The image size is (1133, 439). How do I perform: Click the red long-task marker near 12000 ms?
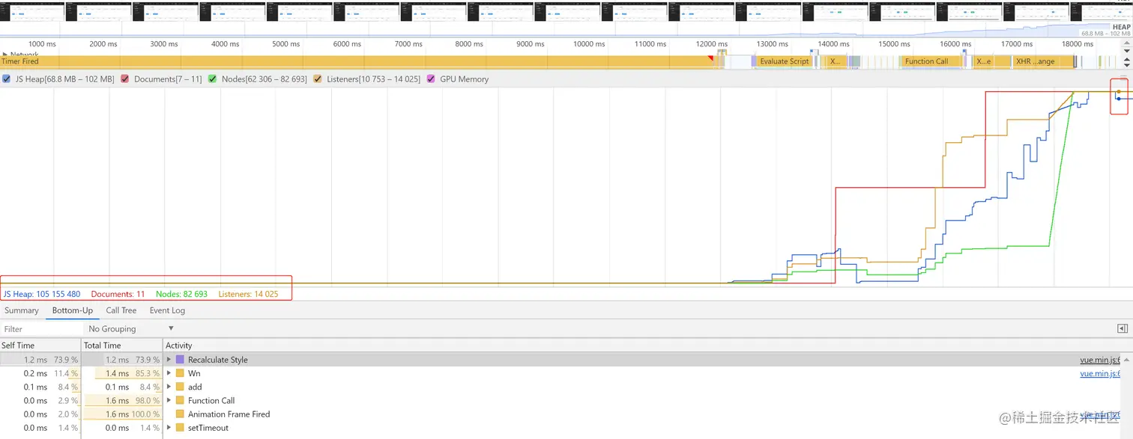pyautogui.click(x=711, y=57)
